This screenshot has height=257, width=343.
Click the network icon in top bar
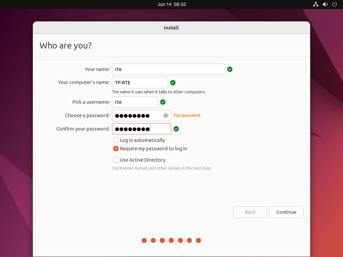(x=315, y=4)
